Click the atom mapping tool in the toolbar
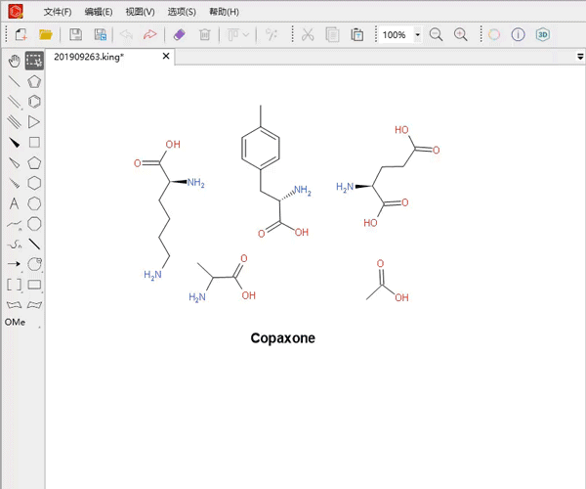586x489 pixels. click(272, 35)
